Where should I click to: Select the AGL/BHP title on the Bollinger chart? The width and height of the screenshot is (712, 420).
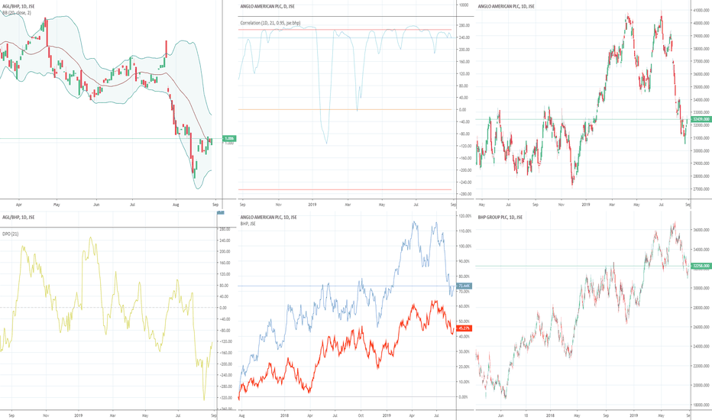18,6
